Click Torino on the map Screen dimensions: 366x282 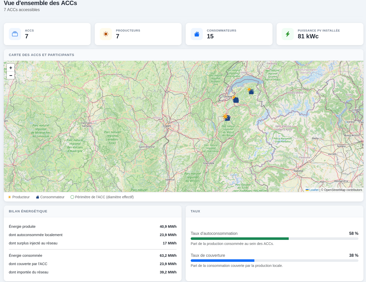pyautogui.click(x=298, y=171)
